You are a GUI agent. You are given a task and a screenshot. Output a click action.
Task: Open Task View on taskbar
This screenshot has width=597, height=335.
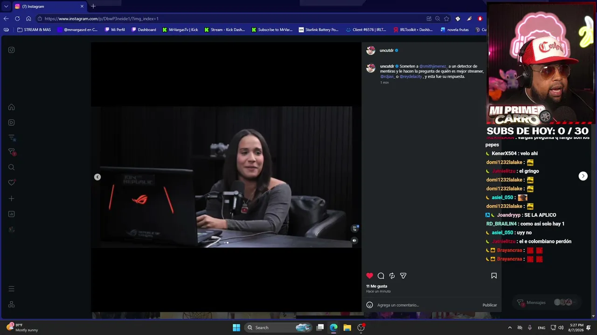click(320, 328)
